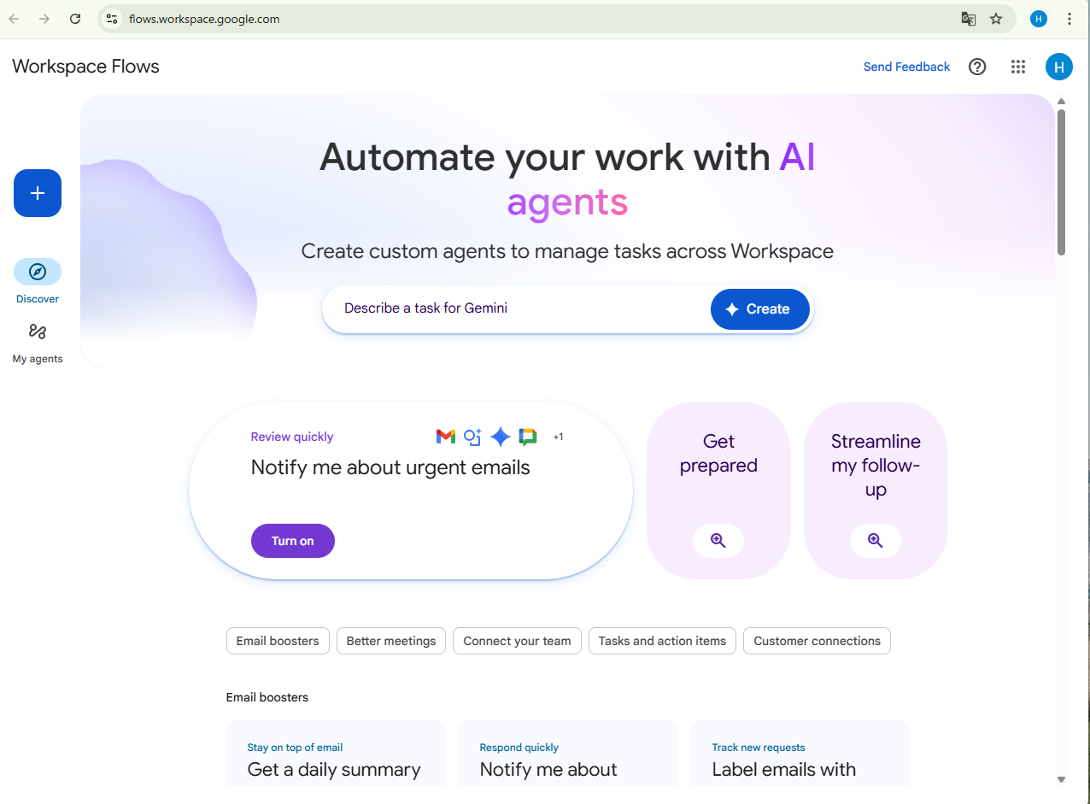Turn on the urgent emails agent
The width and height of the screenshot is (1090, 804).
click(x=293, y=541)
